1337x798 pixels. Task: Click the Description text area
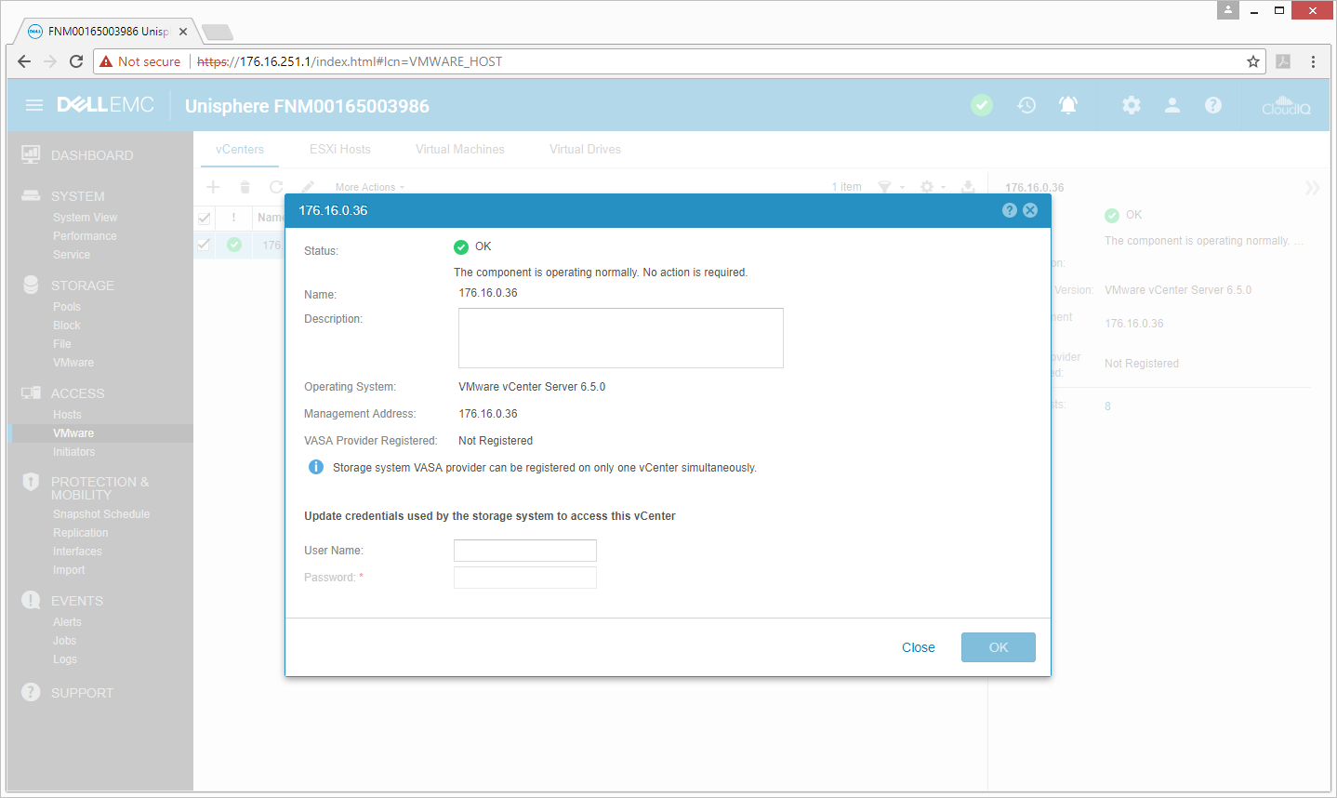click(621, 338)
